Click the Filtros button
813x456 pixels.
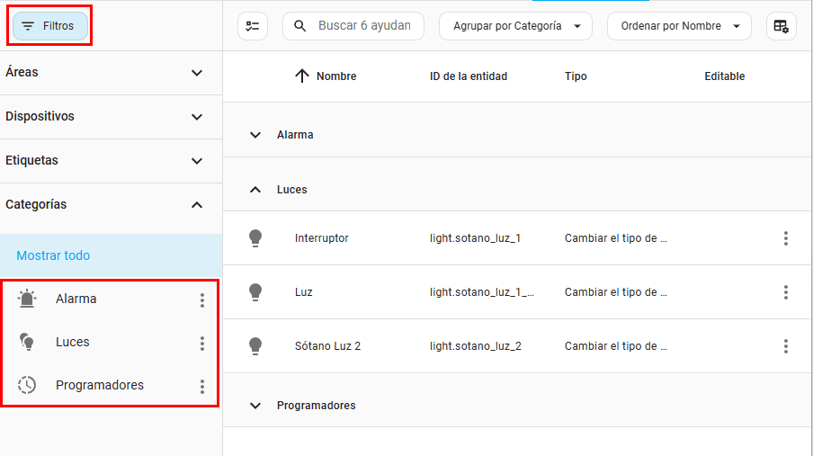(50, 26)
